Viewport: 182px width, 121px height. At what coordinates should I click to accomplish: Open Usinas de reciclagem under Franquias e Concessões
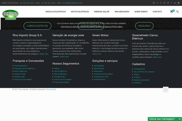[23, 80]
